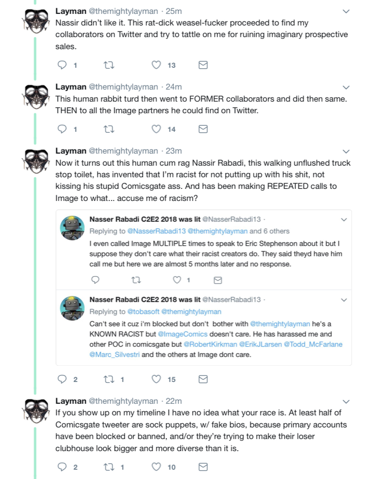Reply to the 22m timeline tweet
The height and width of the screenshot is (479, 373).
coord(62,467)
